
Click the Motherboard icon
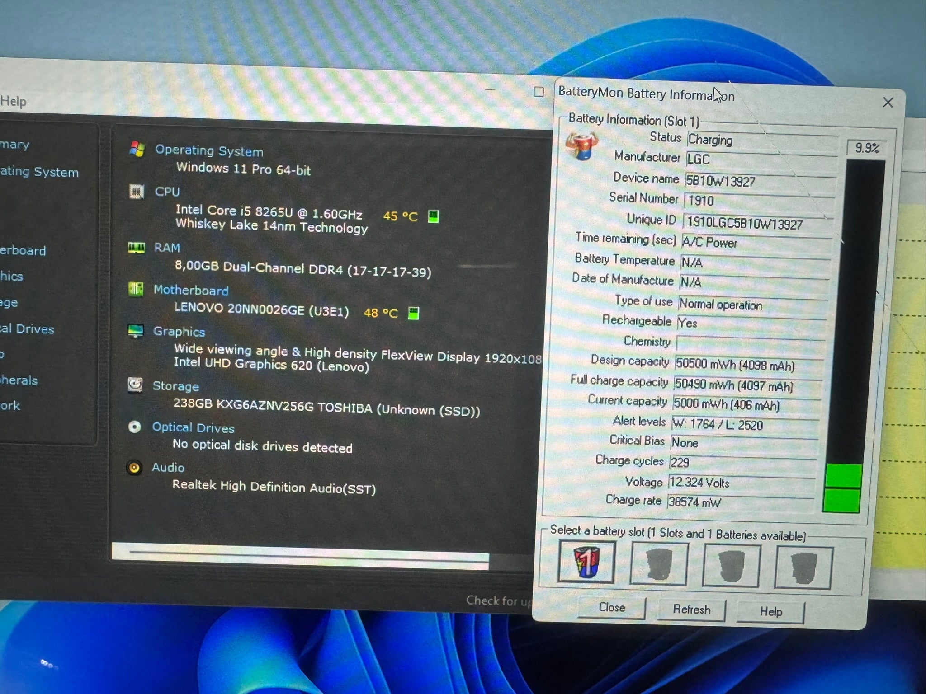pyautogui.click(x=136, y=289)
